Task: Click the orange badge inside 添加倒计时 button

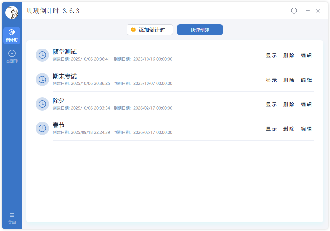Action: pyautogui.click(x=133, y=29)
